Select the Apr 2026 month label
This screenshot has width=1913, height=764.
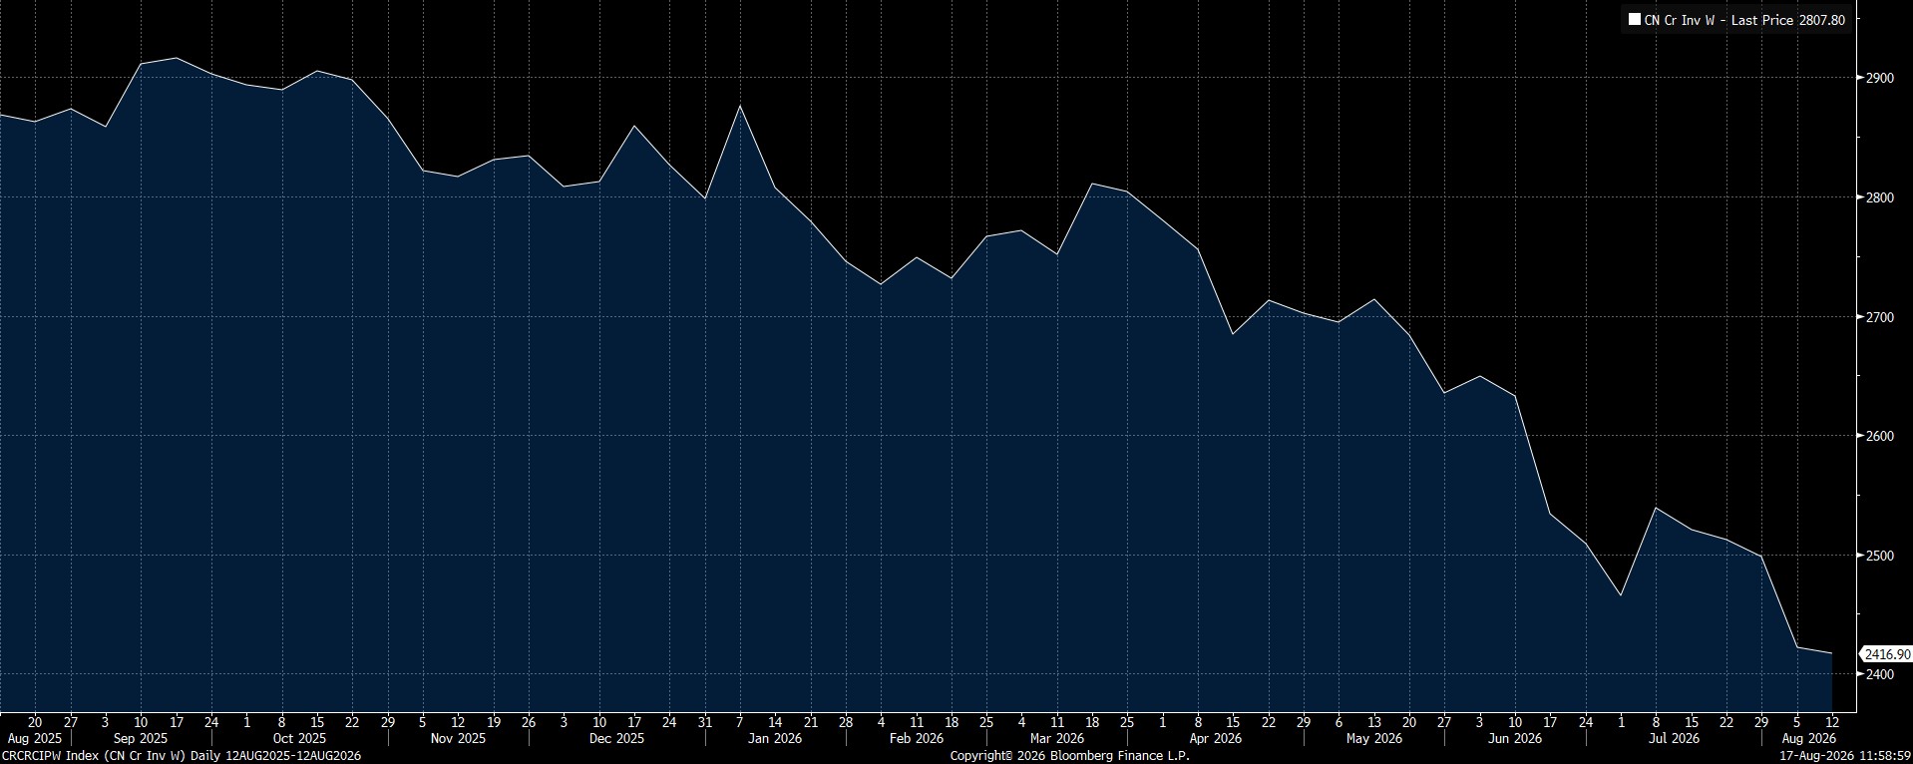pyautogui.click(x=1215, y=739)
